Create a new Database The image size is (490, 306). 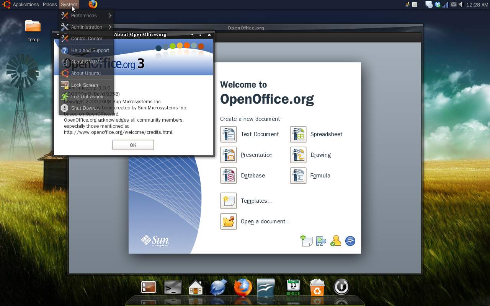243,176
